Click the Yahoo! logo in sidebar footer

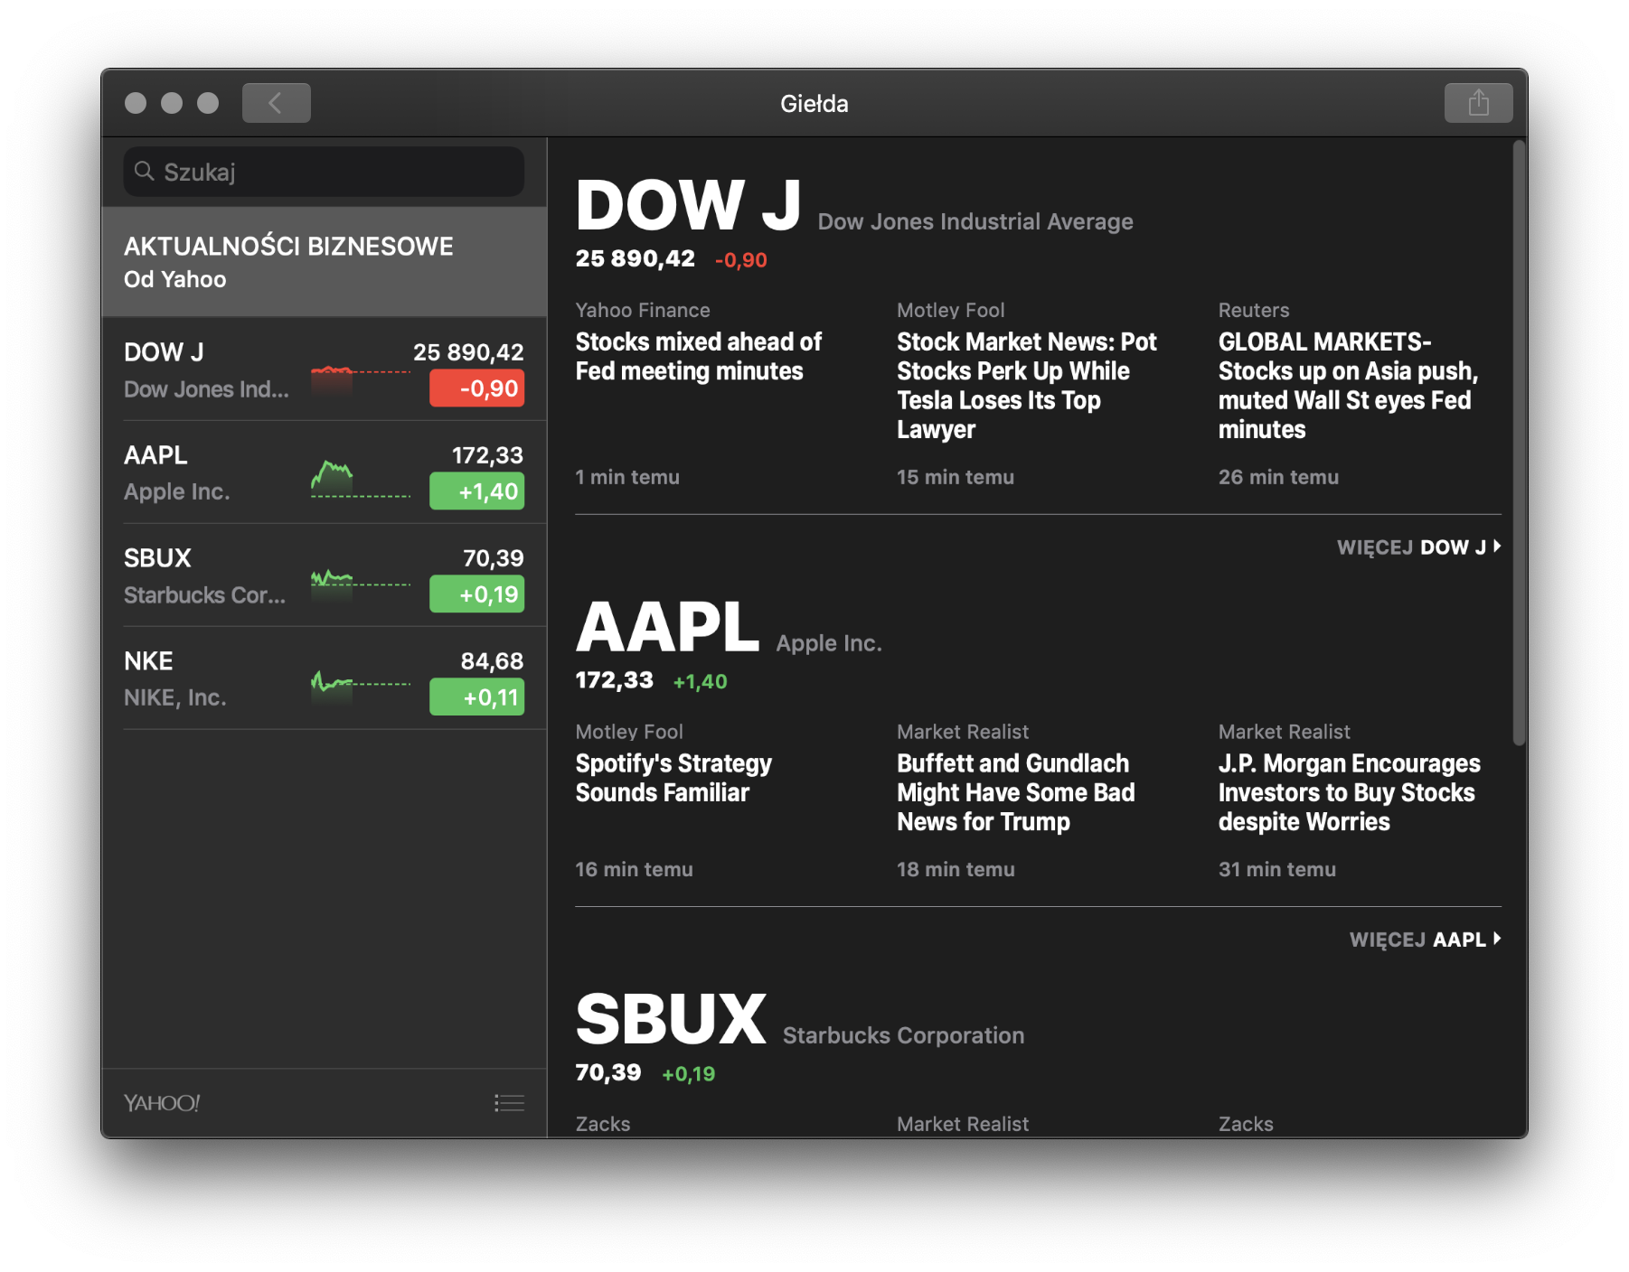(x=162, y=1102)
